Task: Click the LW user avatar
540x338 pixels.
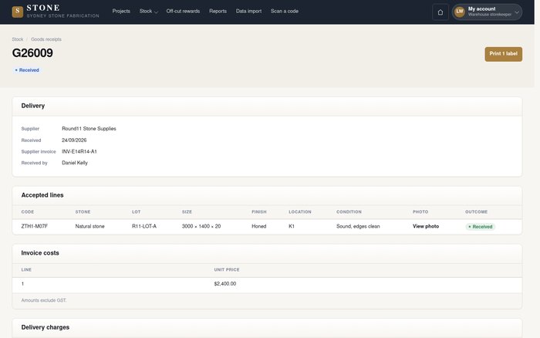Action: click(x=460, y=12)
